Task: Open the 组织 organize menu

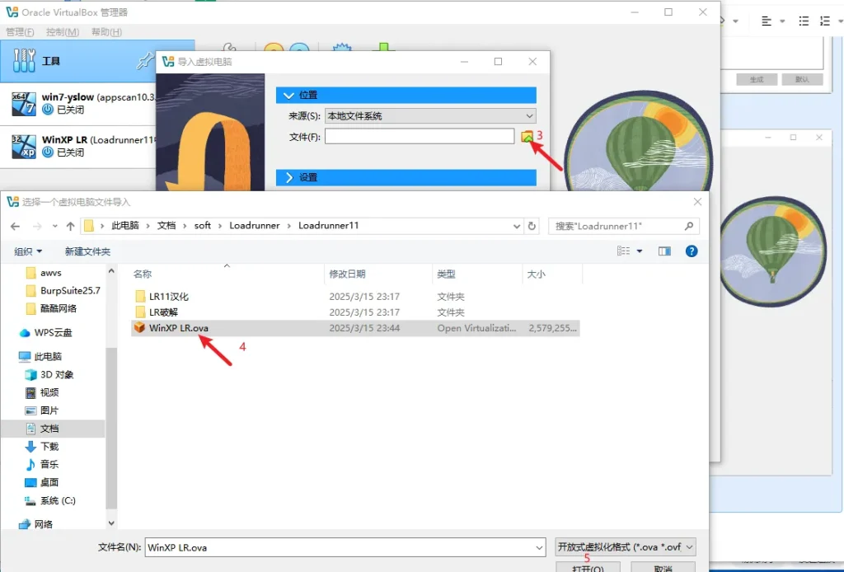Action: point(28,251)
